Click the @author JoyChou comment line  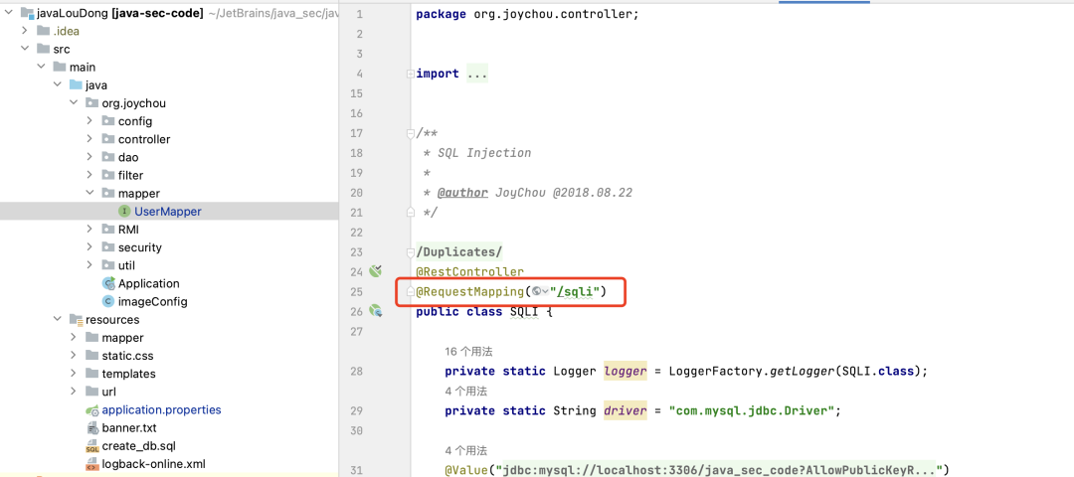tap(530, 193)
